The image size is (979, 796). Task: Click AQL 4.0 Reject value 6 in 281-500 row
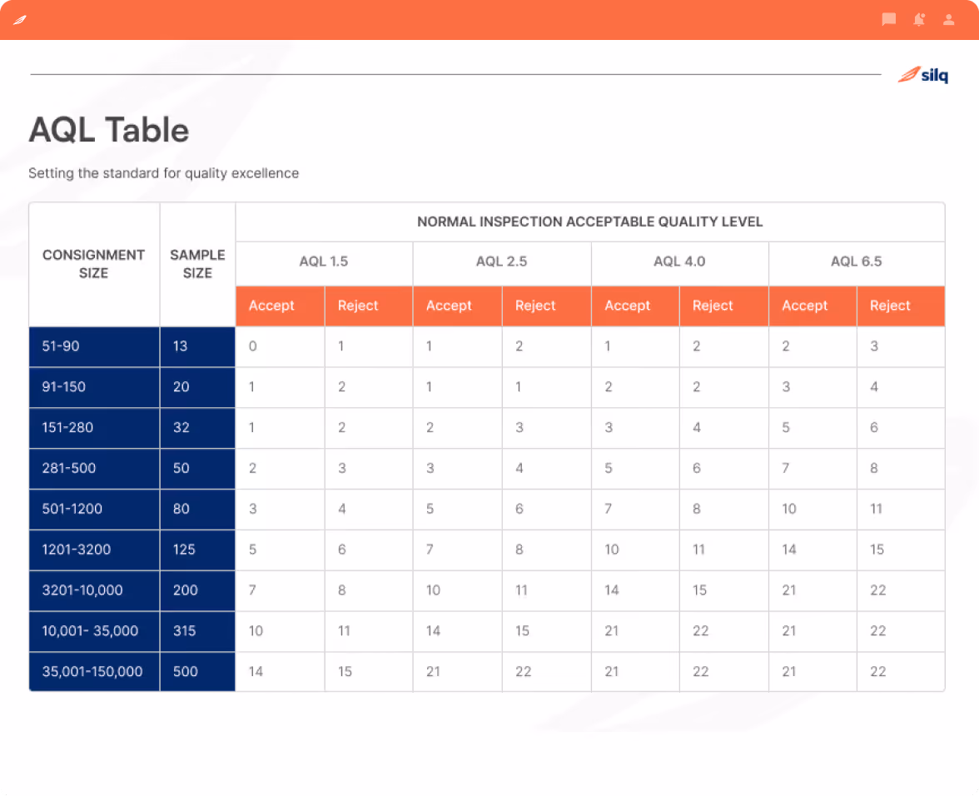(x=723, y=468)
